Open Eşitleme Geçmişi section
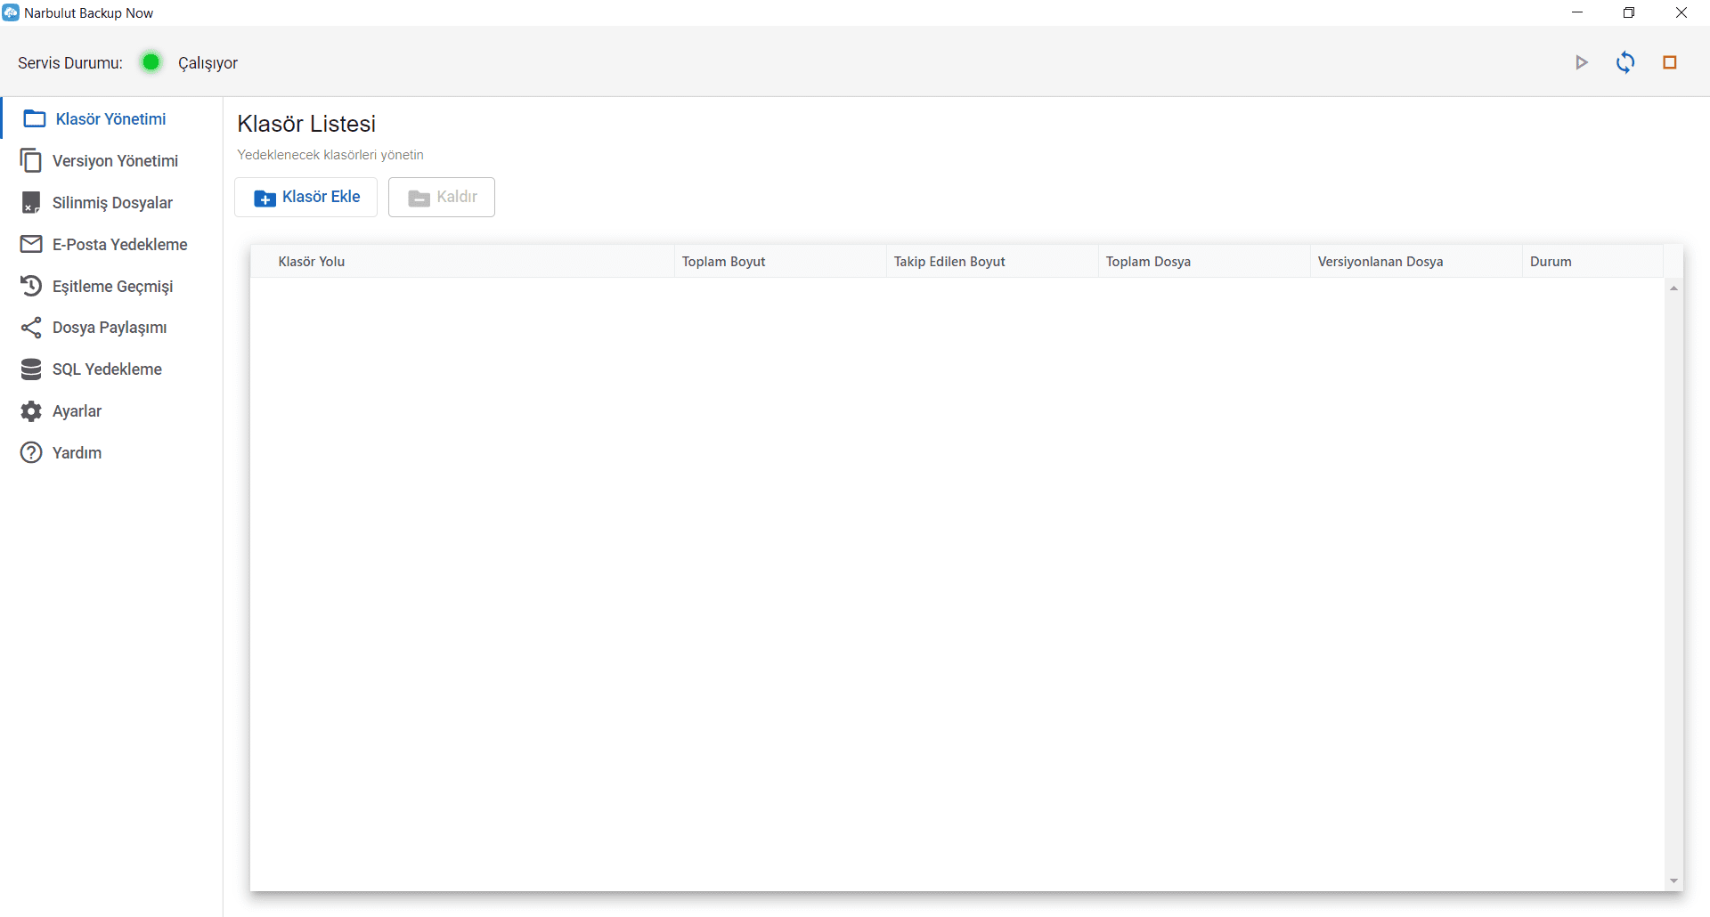This screenshot has height=917, width=1710. click(111, 286)
